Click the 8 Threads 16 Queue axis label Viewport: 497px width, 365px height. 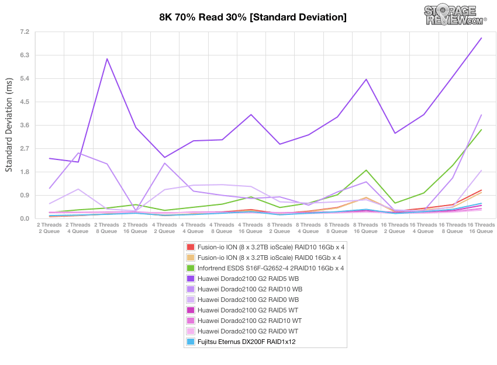point(366,228)
